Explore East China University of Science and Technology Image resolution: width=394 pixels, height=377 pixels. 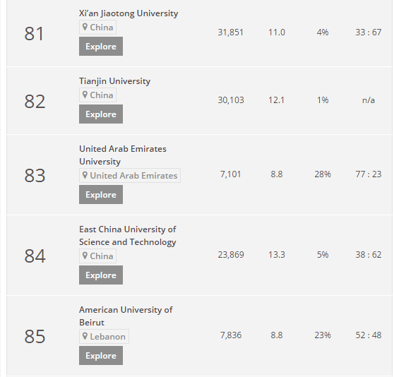tap(101, 275)
